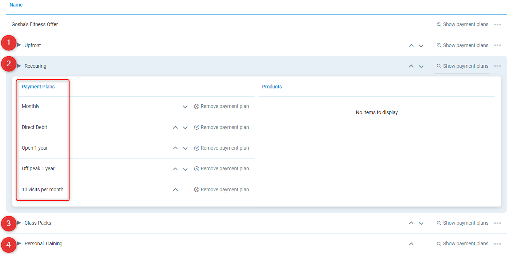The height and width of the screenshot is (254, 514).
Task: Move Direct Debit plan up
Action: coord(175,128)
